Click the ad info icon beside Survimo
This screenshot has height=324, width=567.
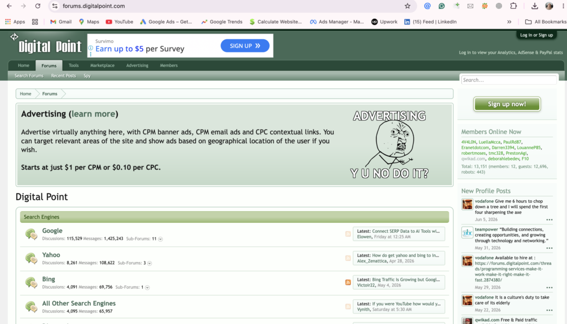pyautogui.click(x=91, y=49)
